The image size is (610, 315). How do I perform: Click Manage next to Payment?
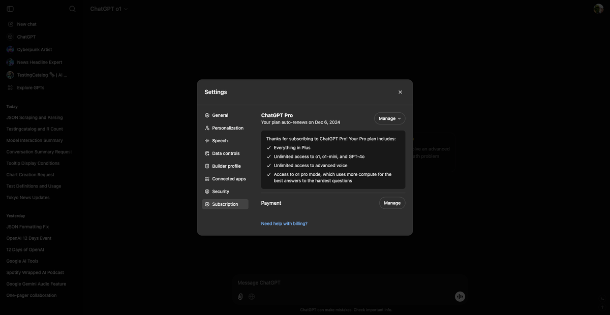click(x=392, y=203)
